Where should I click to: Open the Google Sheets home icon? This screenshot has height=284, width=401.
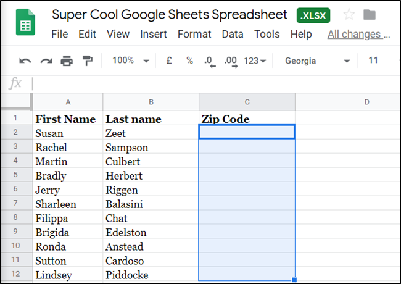tap(25, 25)
